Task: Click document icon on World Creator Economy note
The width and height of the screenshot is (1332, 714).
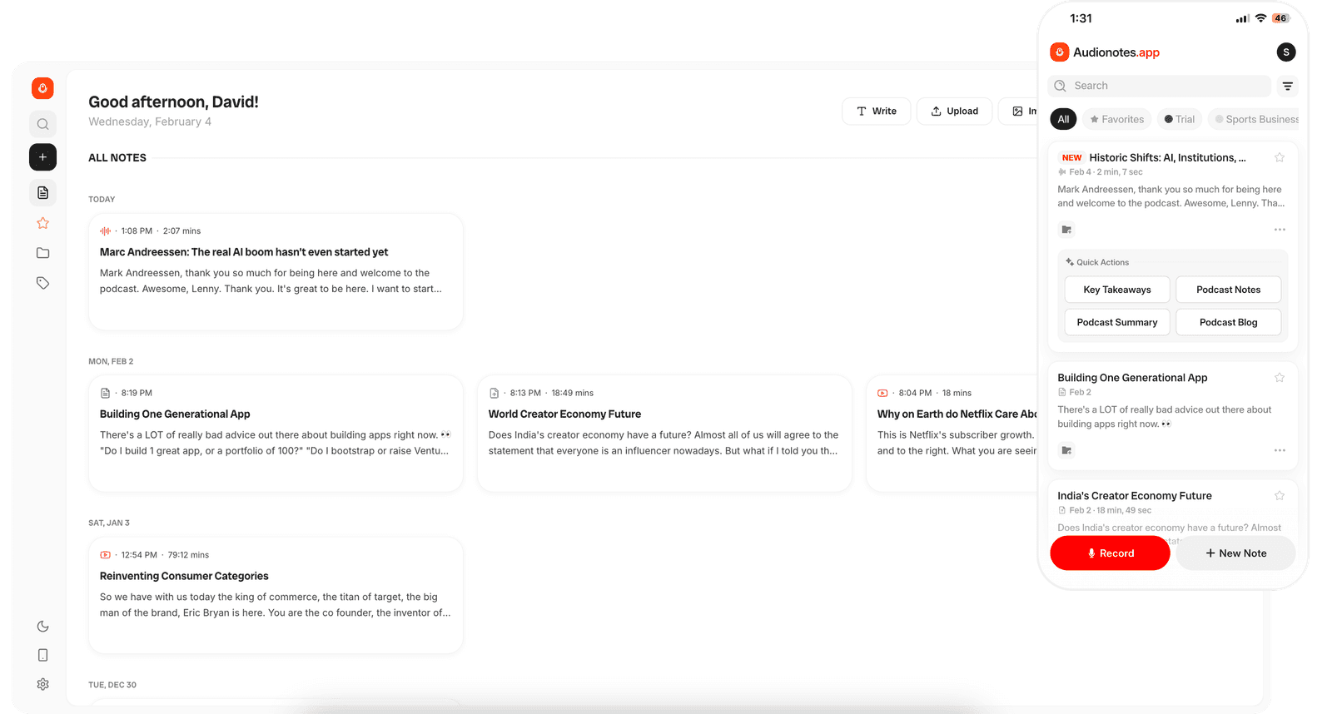Action: coord(494,393)
